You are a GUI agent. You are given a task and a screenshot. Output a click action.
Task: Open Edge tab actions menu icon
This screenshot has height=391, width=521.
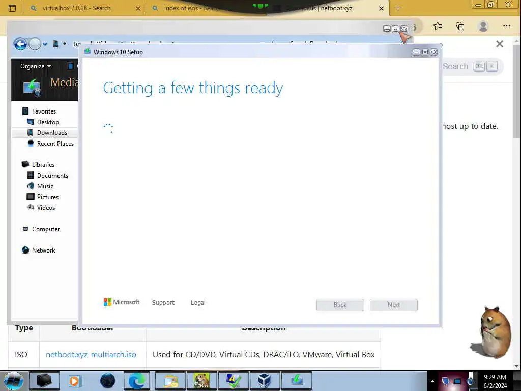click(12, 8)
